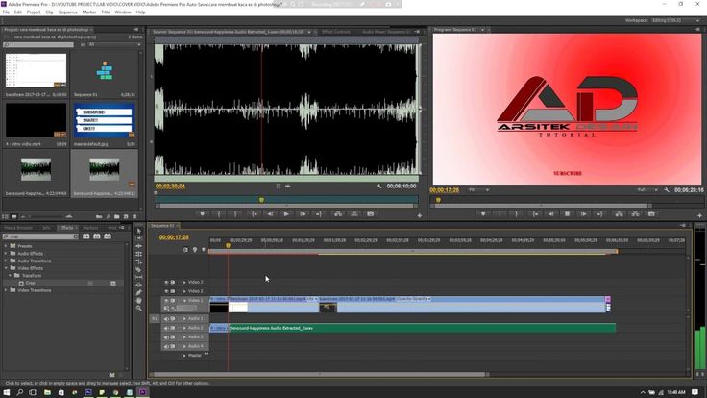Mute the Audio 2 track speaker toggle
The height and width of the screenshot is (398, 707).
[165, 328]
